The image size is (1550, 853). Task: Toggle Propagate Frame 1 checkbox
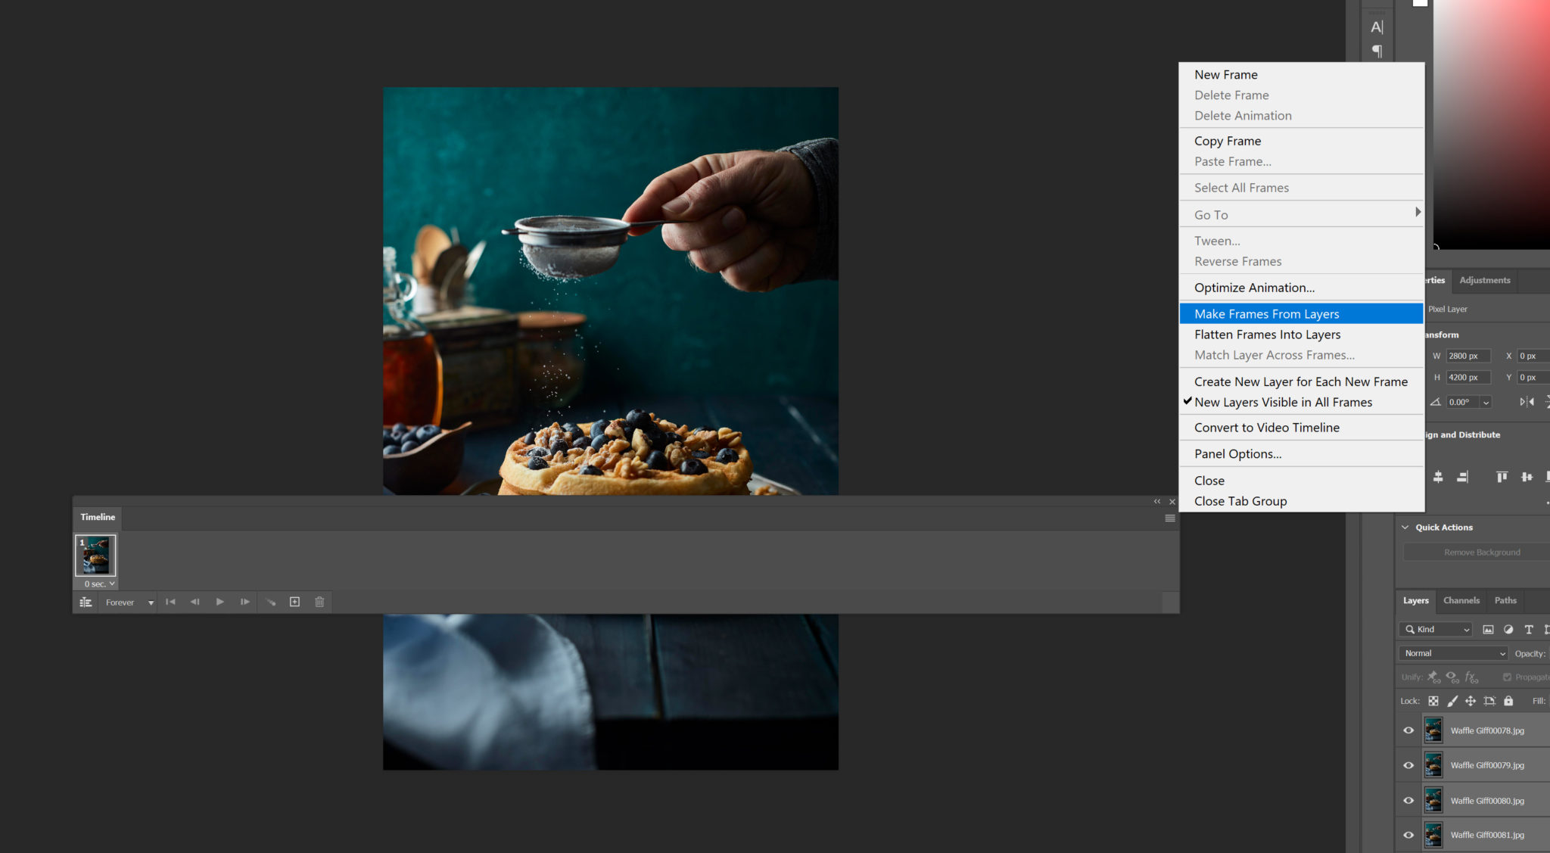point(1507,677)
